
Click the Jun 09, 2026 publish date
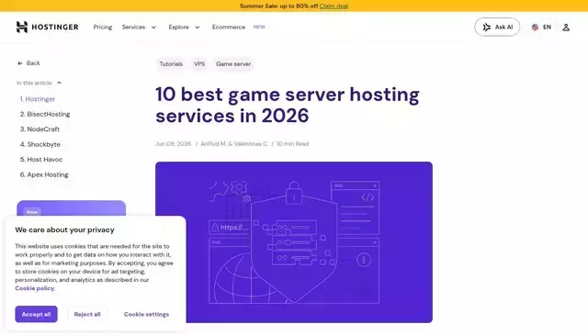(174, 144)
